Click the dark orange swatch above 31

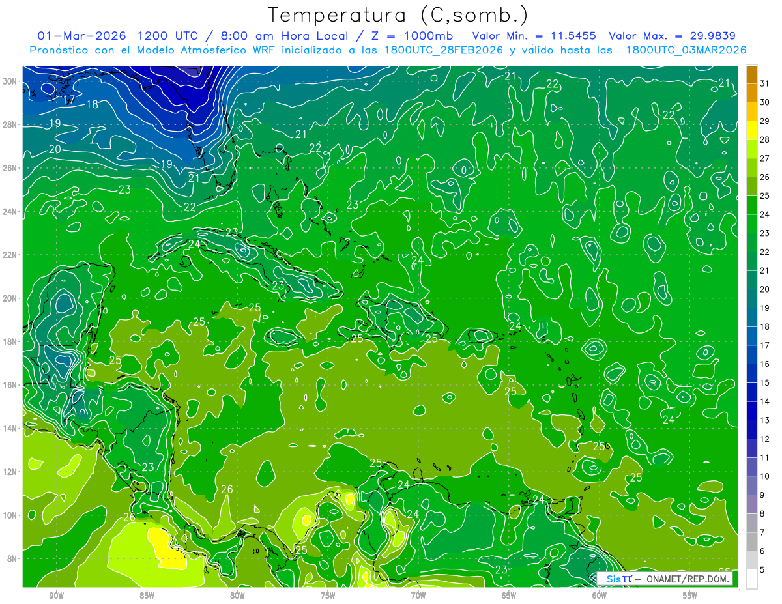(x=751, y=74)
